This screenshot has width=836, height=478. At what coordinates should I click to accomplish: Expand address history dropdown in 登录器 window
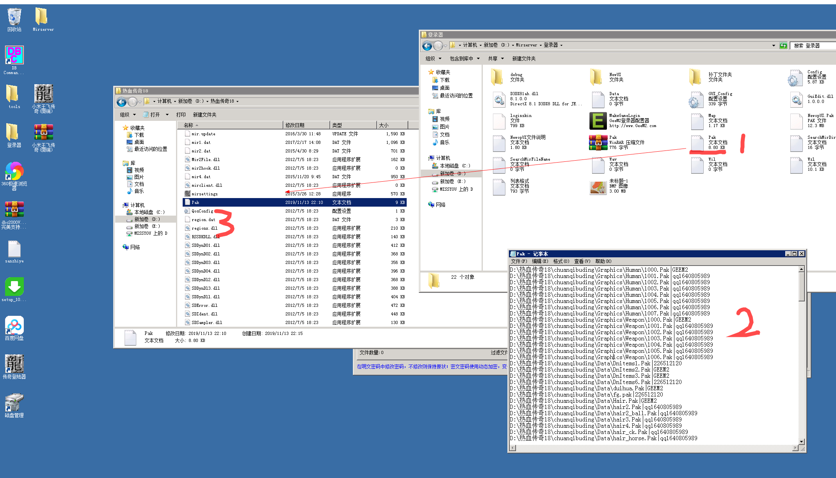[x=774, y=46]
